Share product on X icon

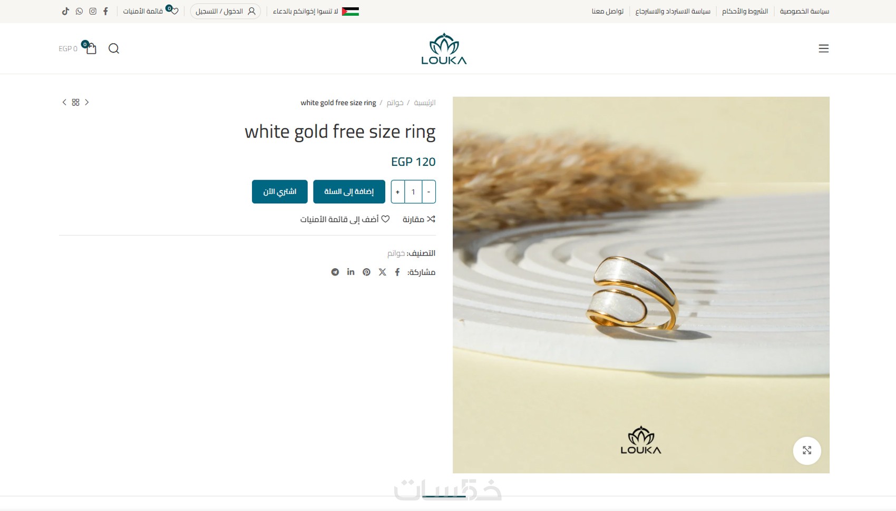[x=382, y=272]
